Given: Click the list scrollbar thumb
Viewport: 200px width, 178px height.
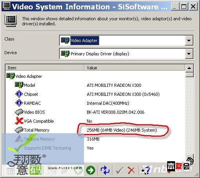Looking at the screenshot, I should [x=189, y=75].
